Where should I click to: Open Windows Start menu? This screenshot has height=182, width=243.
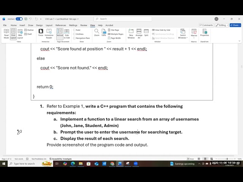[4, 163]
